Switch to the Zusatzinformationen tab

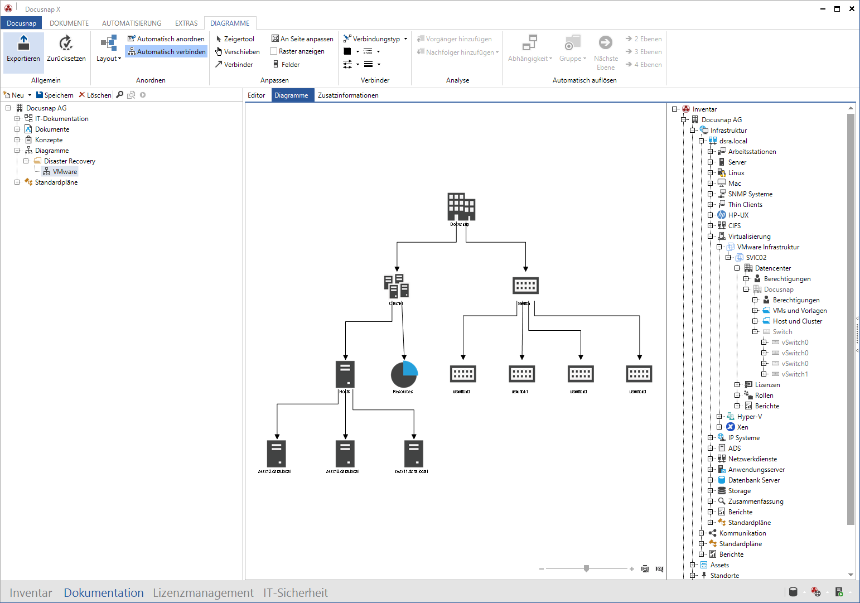coord(348,95)
